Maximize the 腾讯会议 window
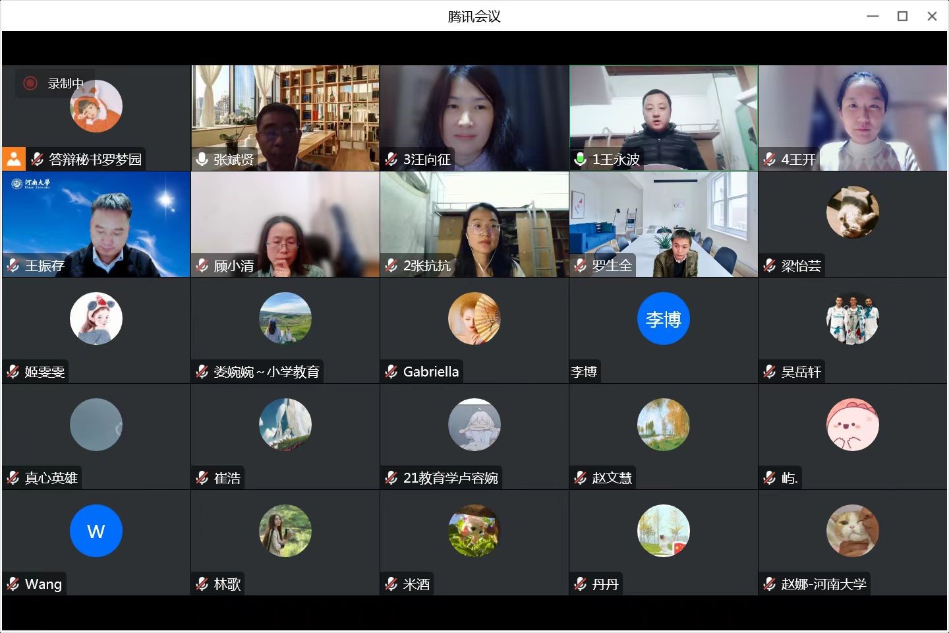The width and height of the screenshot is (949, 633). tap(903, 16)
